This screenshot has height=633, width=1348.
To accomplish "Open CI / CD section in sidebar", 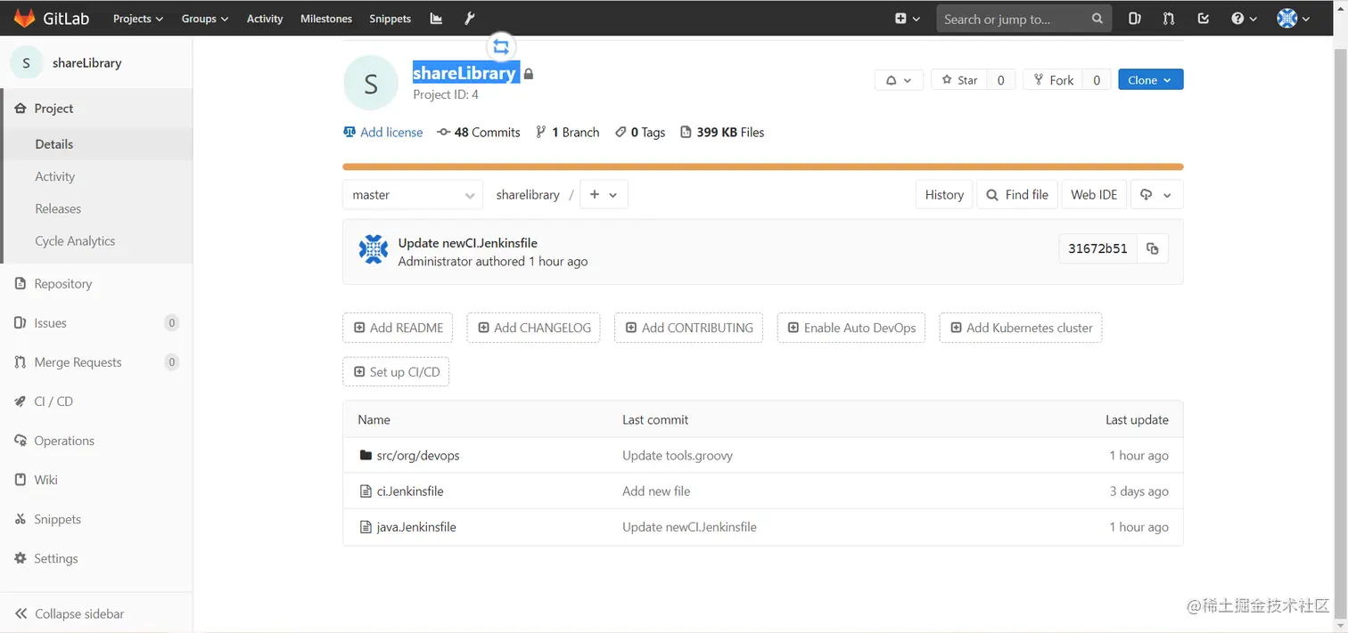I will pos(96,402).
